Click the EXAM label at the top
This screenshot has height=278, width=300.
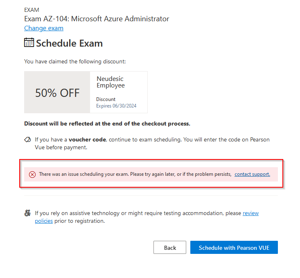pyautogui.click(x=32, y=10)
